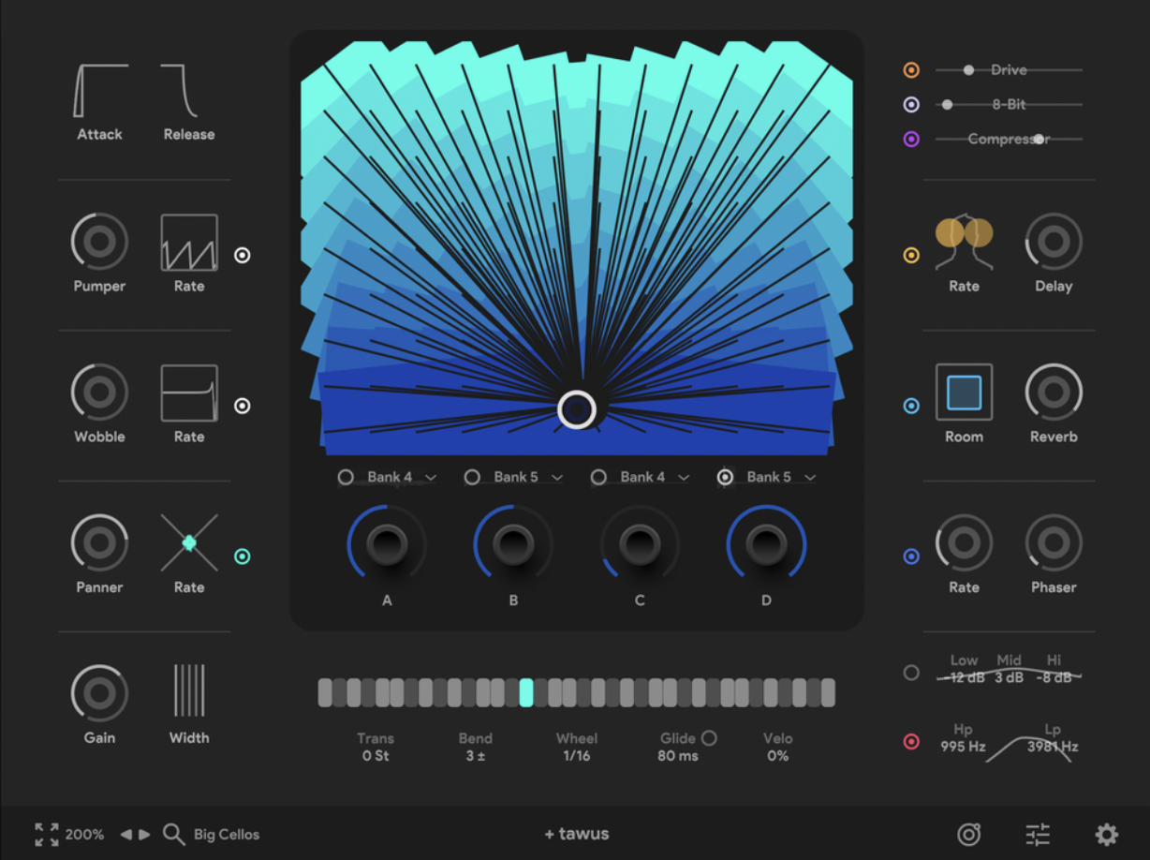Screen dimensions: 1150x860
Task: Click the Bend 3 ± value
Action: pos(476,756)
